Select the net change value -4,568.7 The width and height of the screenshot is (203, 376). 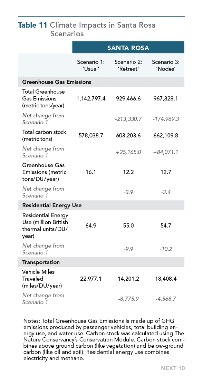click(166, 299)
